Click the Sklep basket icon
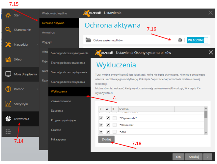 click(8, 59)
